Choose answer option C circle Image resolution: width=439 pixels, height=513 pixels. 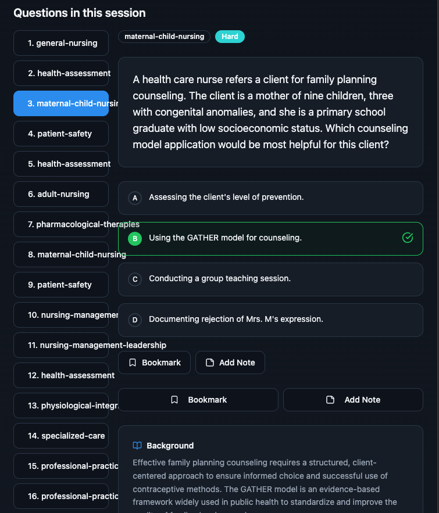(135, 279)
